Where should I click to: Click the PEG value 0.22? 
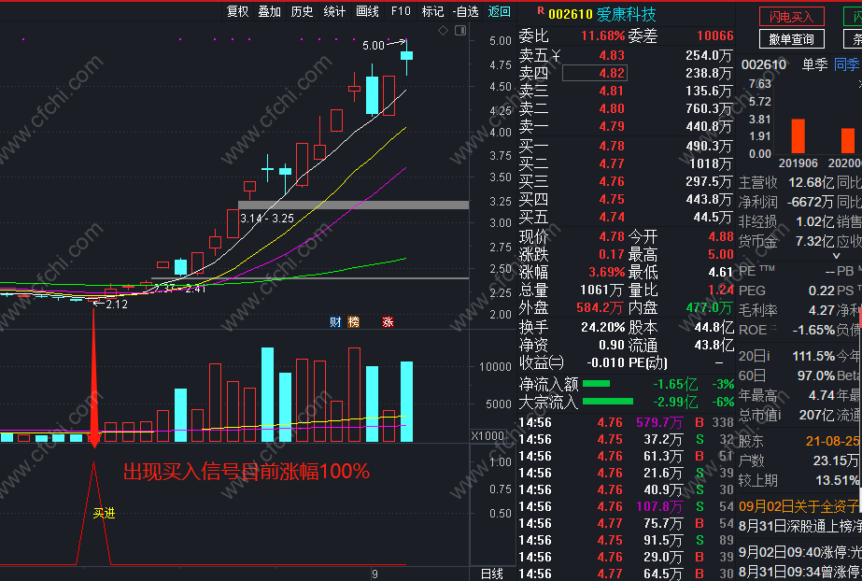pyautogui.click(x=821, y=290)
